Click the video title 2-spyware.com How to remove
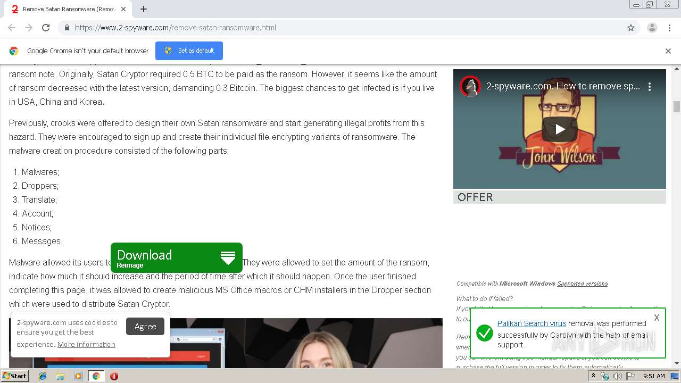Screen dimensions: 681x383 [x=563, y=86]
